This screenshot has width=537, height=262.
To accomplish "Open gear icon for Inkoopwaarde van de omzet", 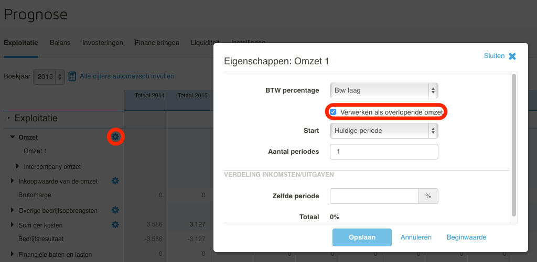I will 115,181.
